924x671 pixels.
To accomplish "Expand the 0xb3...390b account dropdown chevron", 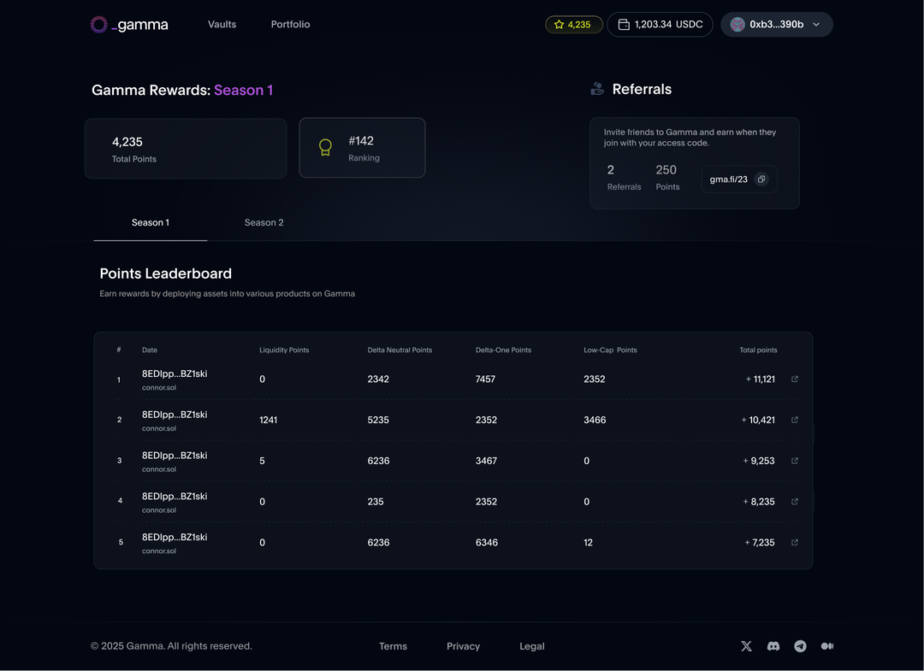I will (816, 25).
